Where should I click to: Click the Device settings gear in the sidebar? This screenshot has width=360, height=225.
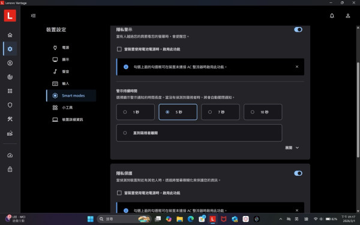coord(10,49)
